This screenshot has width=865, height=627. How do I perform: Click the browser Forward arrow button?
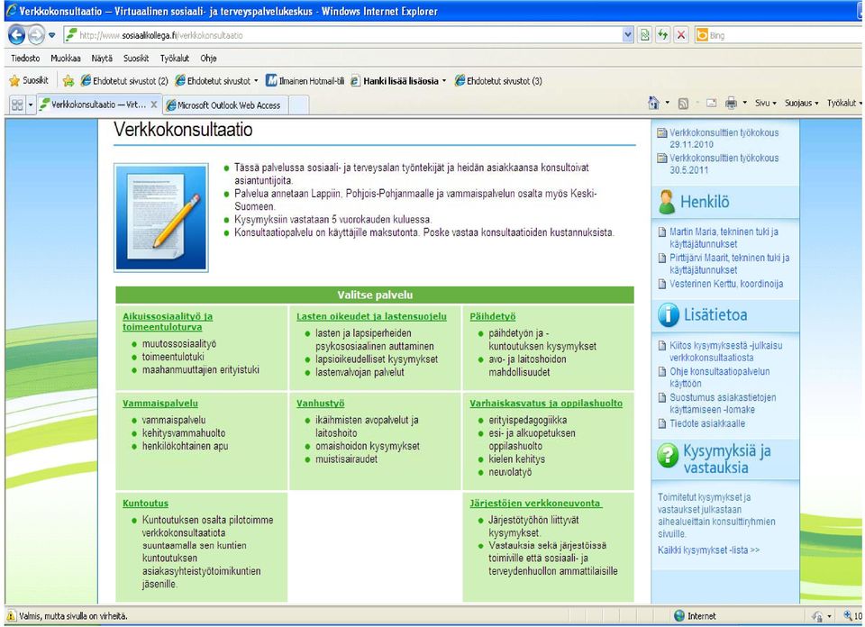click(36, 35)
